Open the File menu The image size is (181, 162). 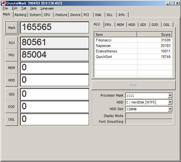(5, 8)
